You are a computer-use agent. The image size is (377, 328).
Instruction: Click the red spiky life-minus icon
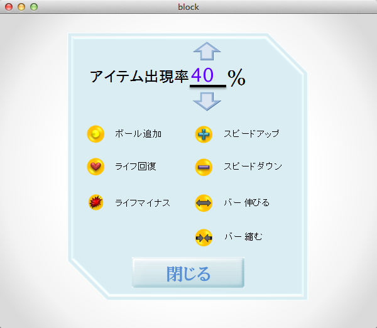[96, 202]
